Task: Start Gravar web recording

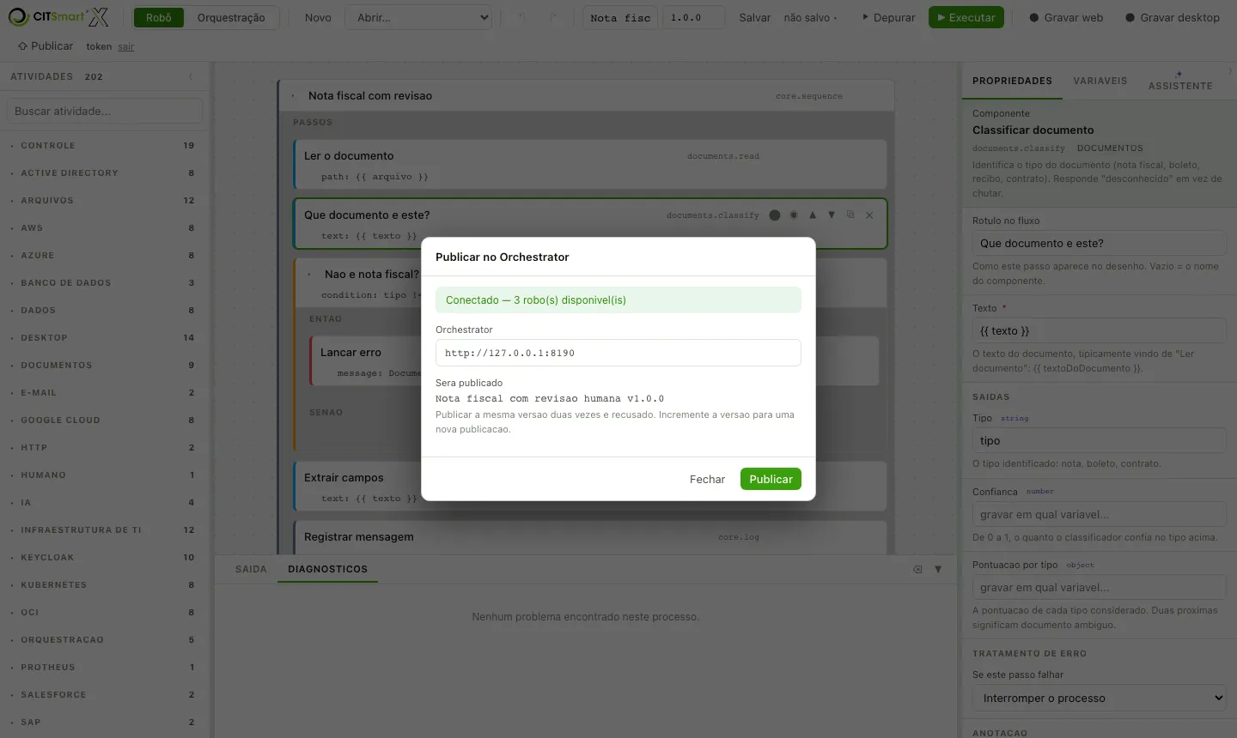Action: (1066, 17)
